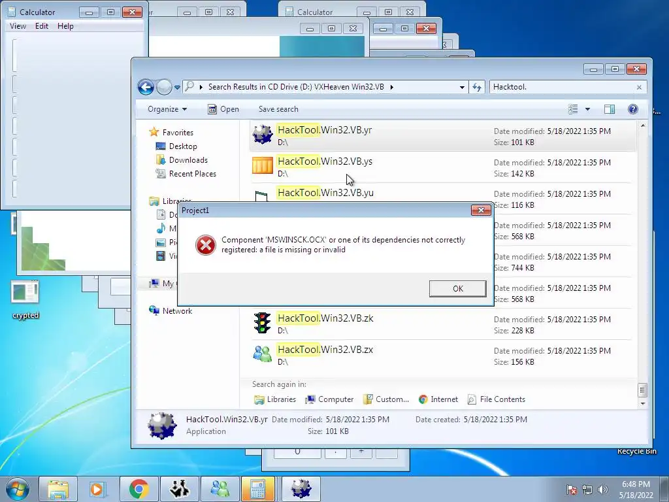
Task: Search again in Computer
Action: coord(329,399)
